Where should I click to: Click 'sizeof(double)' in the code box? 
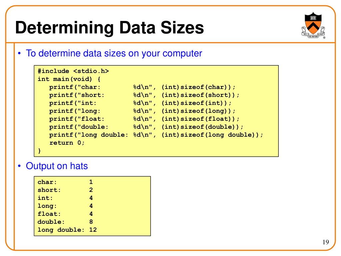pyautogui.click(x=210, y=127)
